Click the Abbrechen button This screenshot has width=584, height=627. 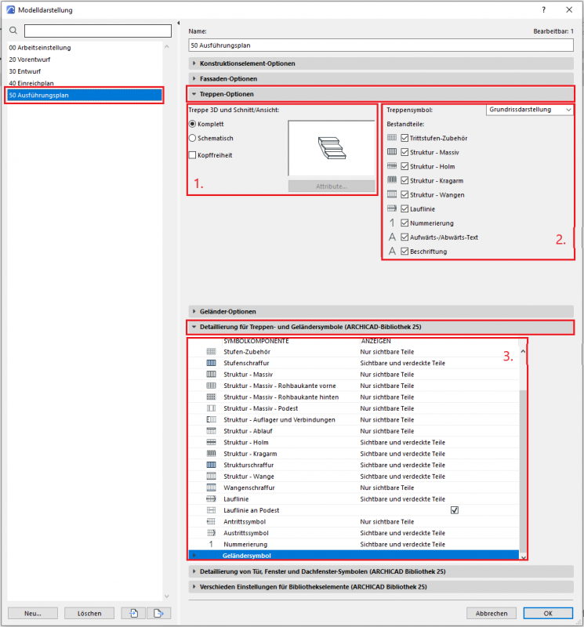492,613
